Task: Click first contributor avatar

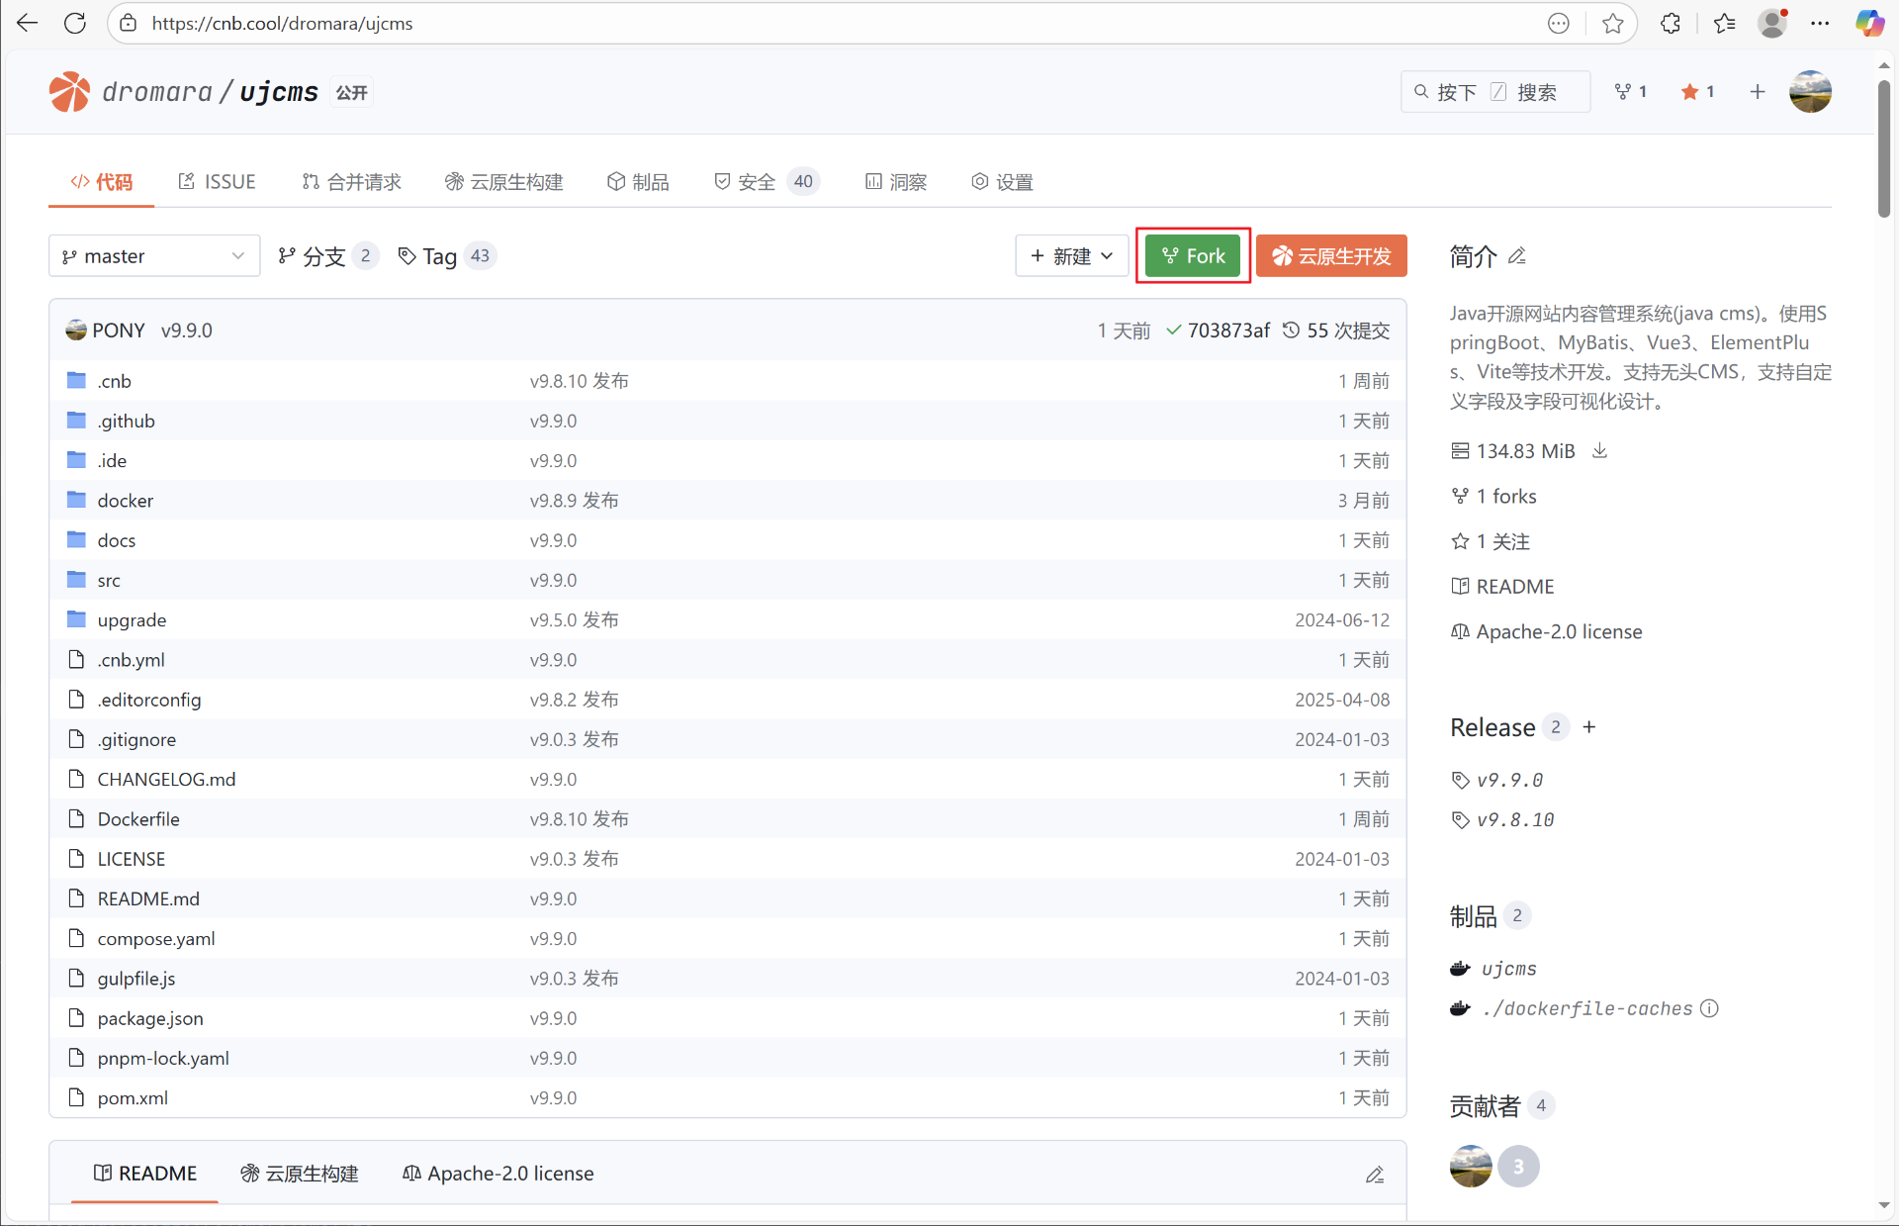Action: [x=1471, y=1167]
